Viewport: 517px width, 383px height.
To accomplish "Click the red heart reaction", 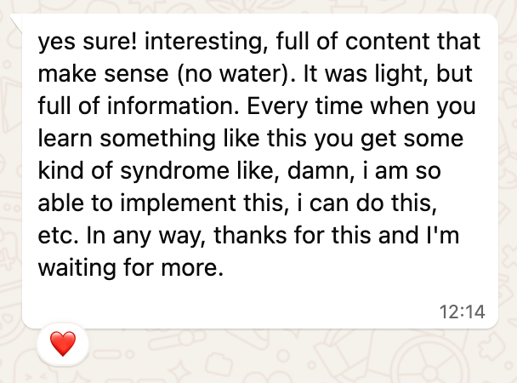I will tap(63, 344).
